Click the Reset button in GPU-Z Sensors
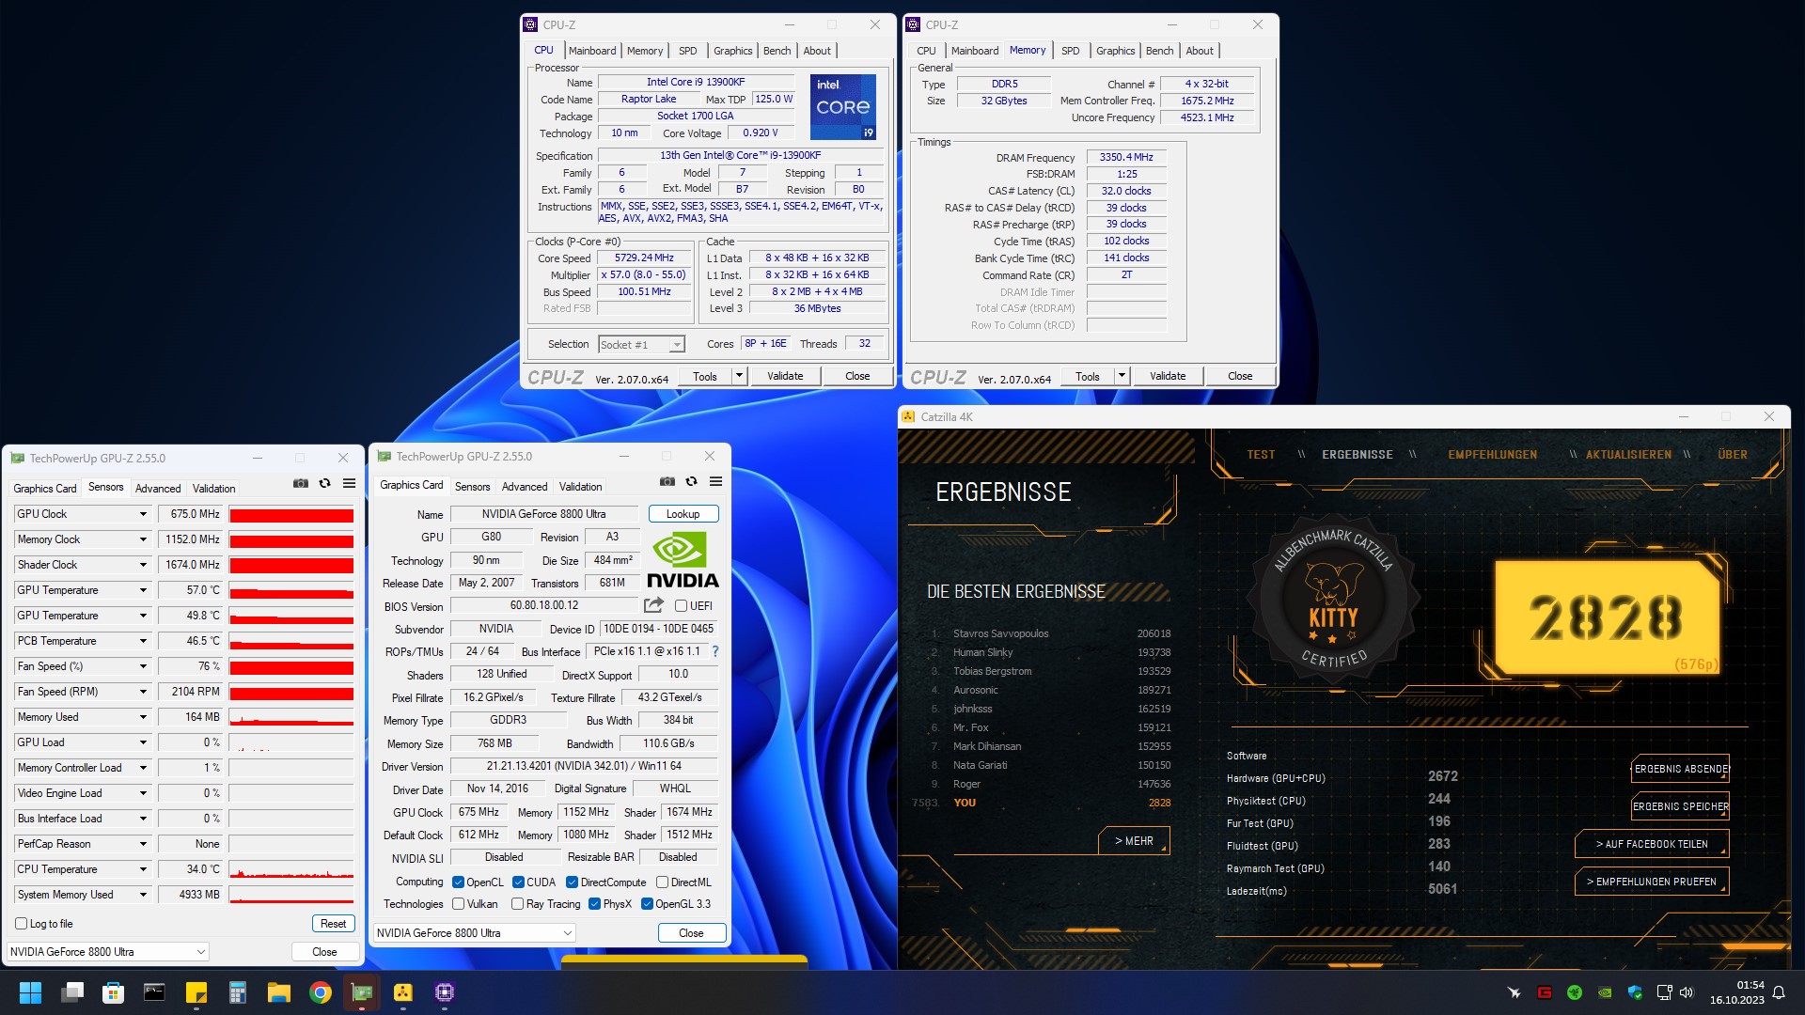 point(333,924)
